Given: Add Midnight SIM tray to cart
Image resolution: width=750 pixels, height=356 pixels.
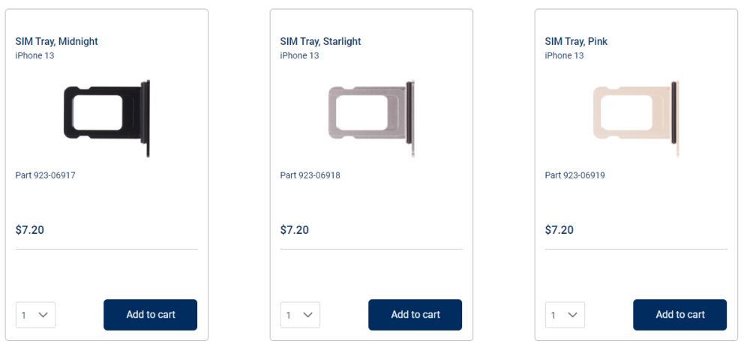Looking at the screenshot, I should pyautogui.click(x=151, y=315).
